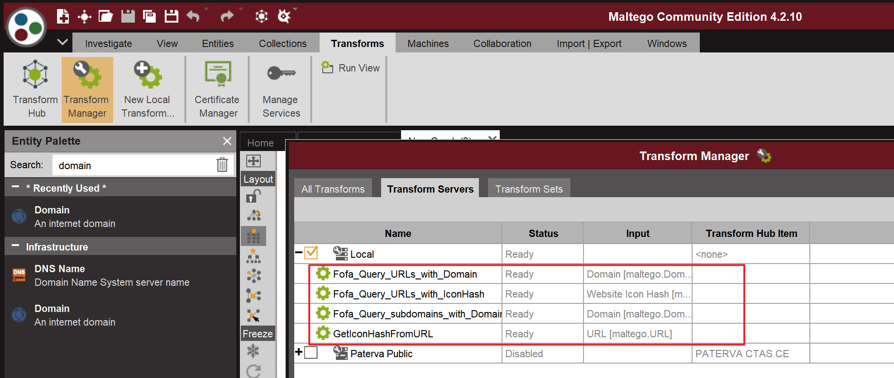This screenshot has height=378, width=894.
Task: Toggle the layout lock icon
Action: click(253, 196)
